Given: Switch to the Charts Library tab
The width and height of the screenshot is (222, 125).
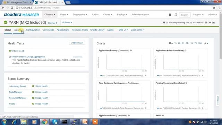Looking at the screenshot, I should pyautogui.click(x=97, y=30).
